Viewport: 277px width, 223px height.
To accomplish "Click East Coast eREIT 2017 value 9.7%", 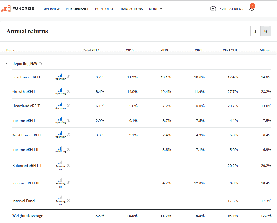I will (x=100, y=77).
